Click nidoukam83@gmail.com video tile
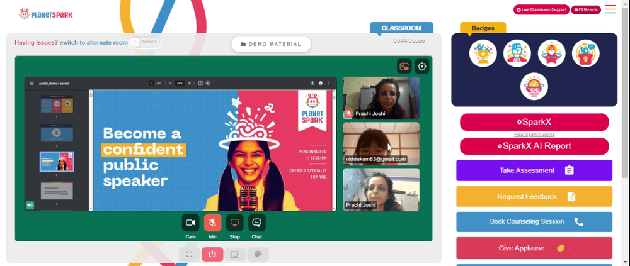630x266 pixels. [x=381, y=144]
